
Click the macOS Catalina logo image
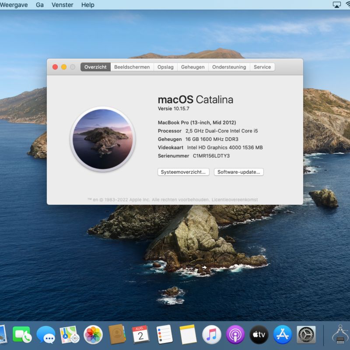tap(103, 139)
